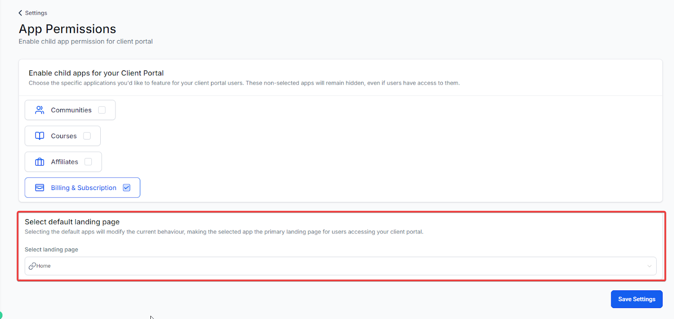Enable the Courses checkbox

87,136
